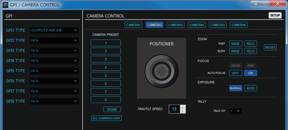Click ALL CAMERAS LOAD
The width and height of the screenshot is (288, 130).
tap(106, 118)
